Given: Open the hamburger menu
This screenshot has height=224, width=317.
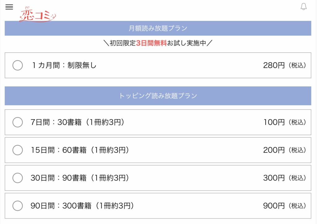Looking at the screenshot, I should click(9, 7).
